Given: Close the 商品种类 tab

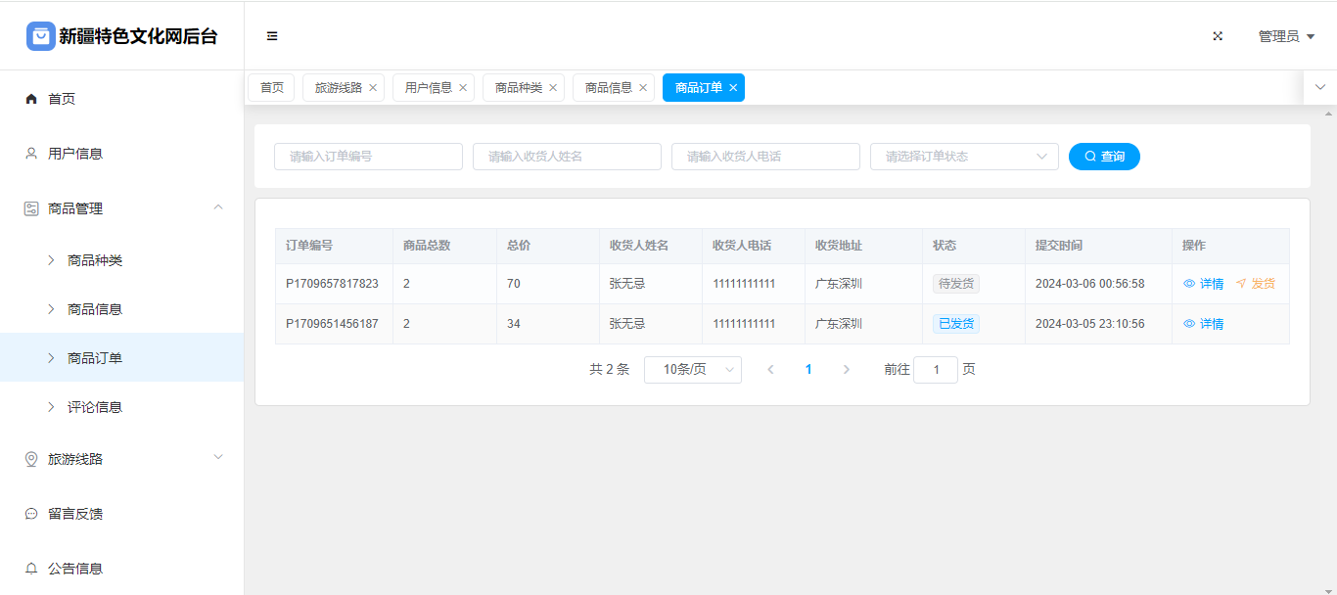Looking at the screenshot, I should [x=553, y=88].
